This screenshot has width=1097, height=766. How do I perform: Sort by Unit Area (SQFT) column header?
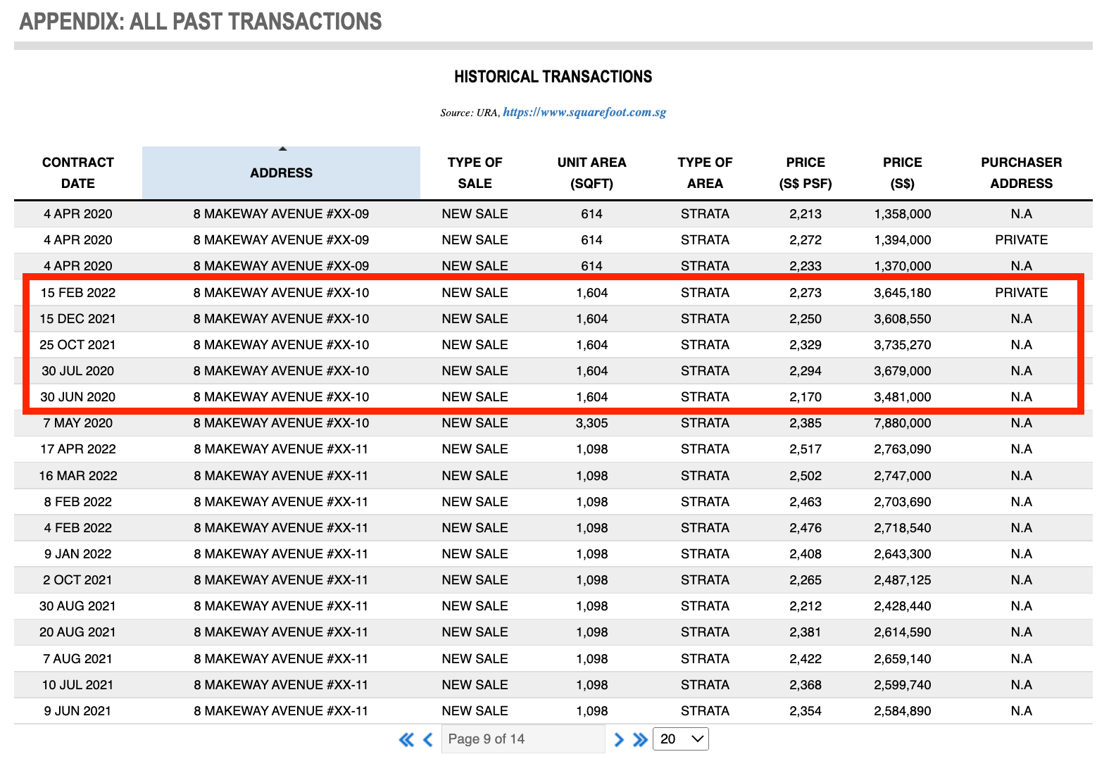[592, 173]
